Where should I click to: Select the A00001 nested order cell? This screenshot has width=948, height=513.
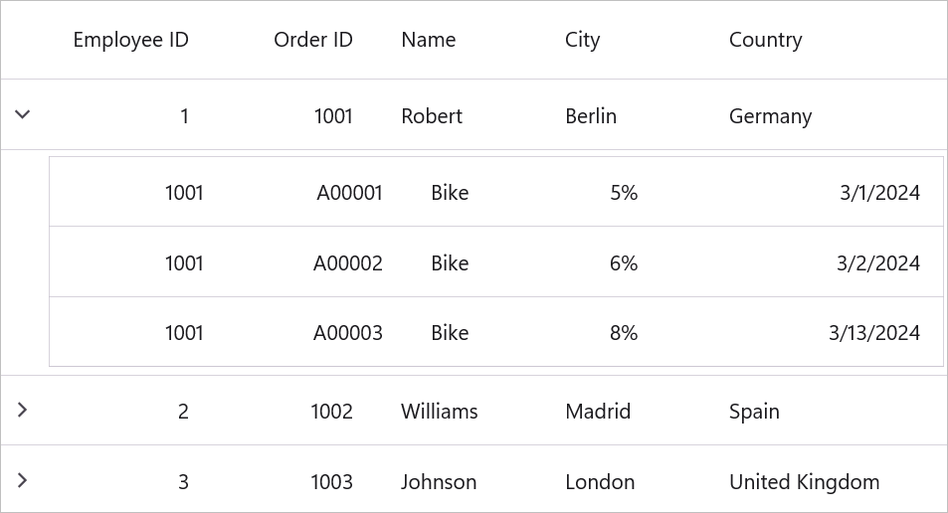coord(349,193)
